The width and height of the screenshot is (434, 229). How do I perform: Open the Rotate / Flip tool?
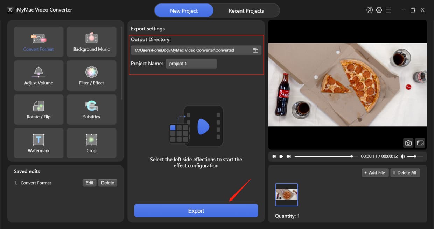[x=38, y=109]
